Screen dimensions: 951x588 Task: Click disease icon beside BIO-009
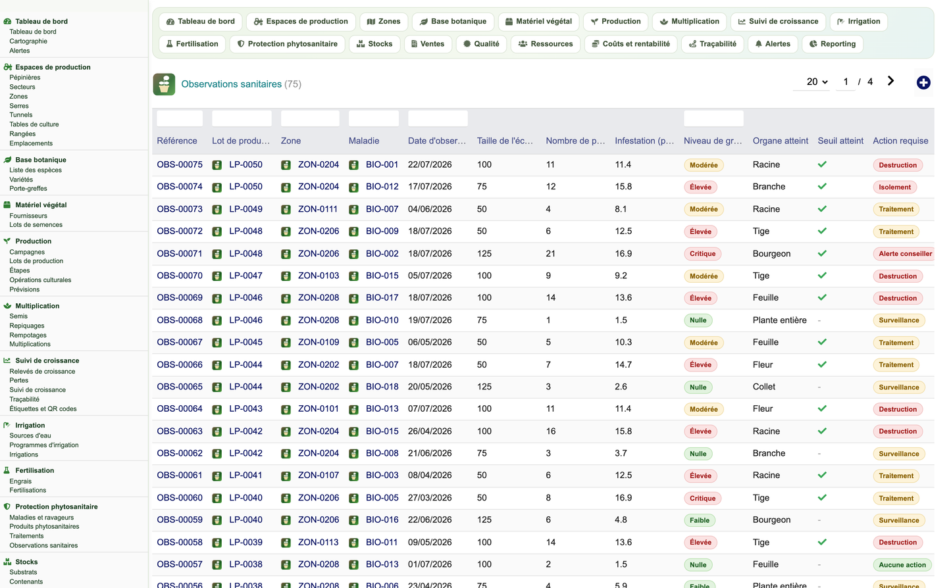point(353,232)
